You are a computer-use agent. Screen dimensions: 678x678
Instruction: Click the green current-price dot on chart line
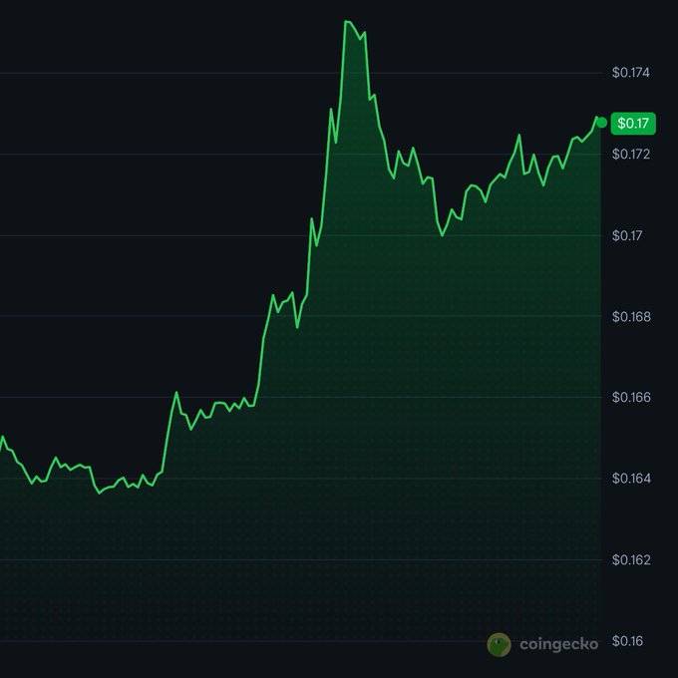click(x=601, y=123)
